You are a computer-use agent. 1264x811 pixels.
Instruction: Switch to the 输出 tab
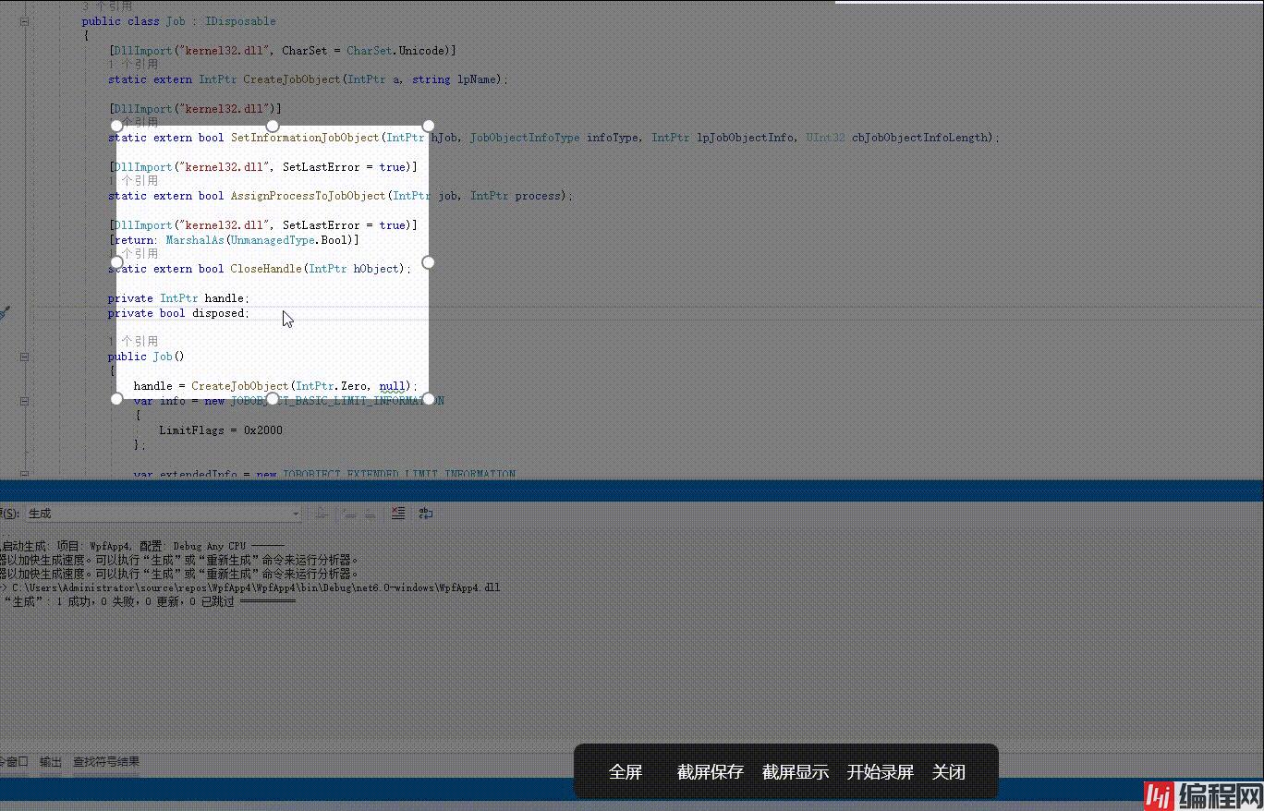point(51,762)
